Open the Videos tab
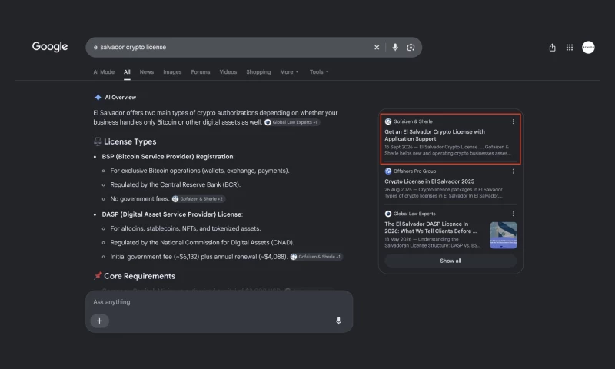Viewport: 615px width, 369px height. tap(228, 72)
